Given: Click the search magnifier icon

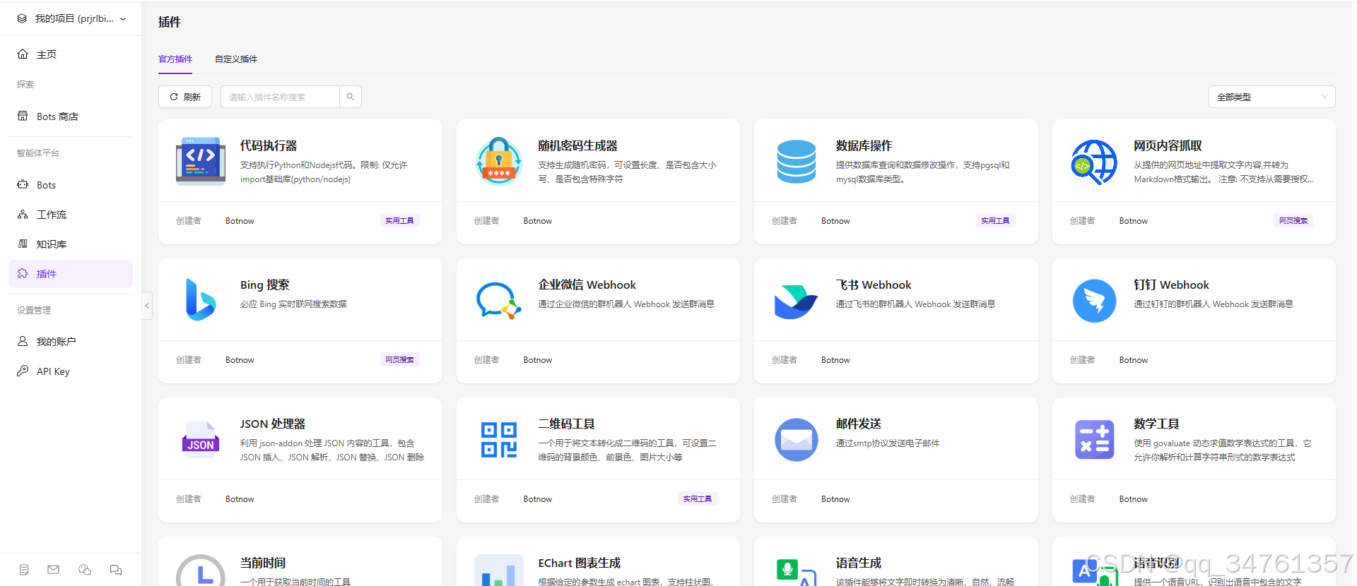Looking at the screenshot, I should coord(351,97).
